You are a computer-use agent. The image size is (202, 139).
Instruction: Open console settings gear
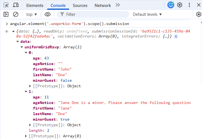(x=199, y=14)
